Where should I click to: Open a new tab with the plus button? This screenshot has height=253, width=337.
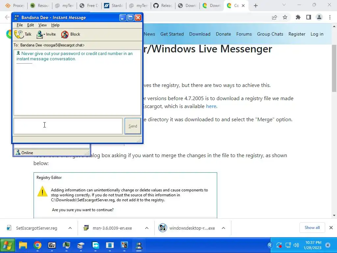(255, 6)
